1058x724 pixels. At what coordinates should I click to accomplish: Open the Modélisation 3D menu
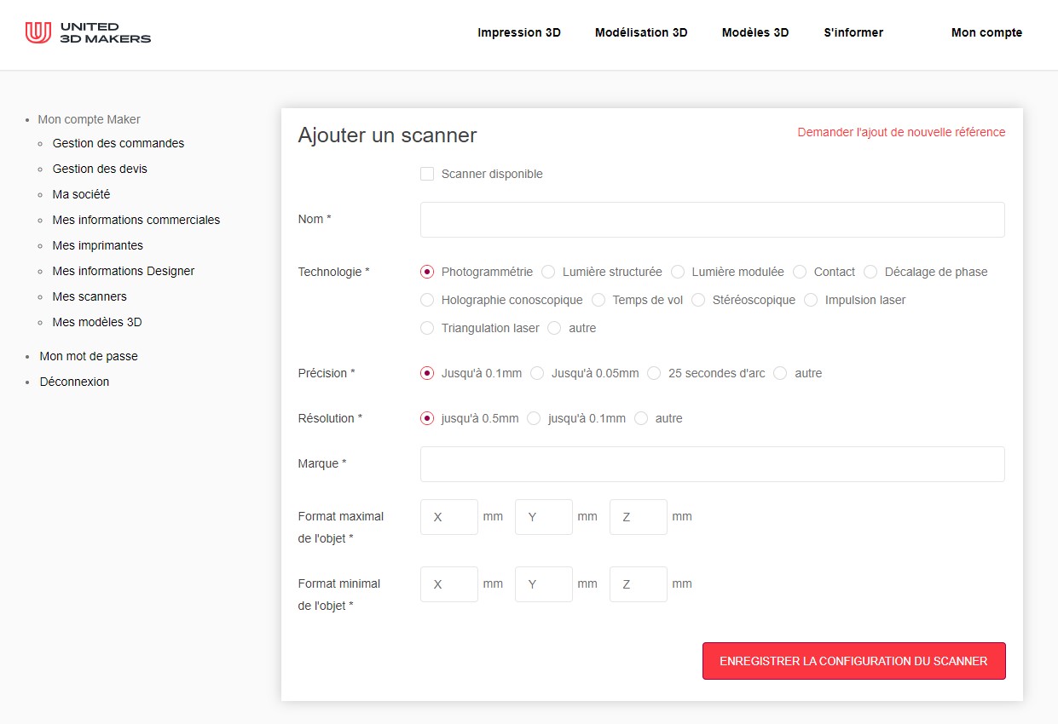point(641,32)
